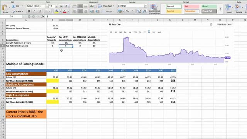Click the pop-out chart icon

point(211,24)
